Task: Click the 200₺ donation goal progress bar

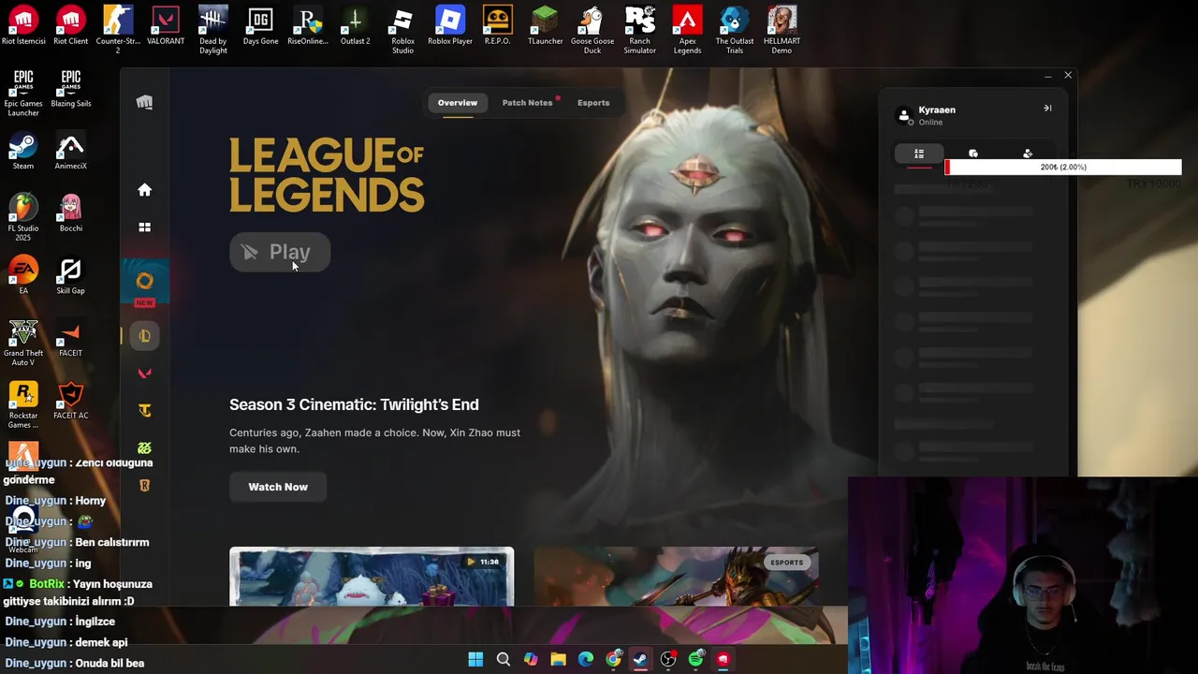Action: (x=1063, y=167)
